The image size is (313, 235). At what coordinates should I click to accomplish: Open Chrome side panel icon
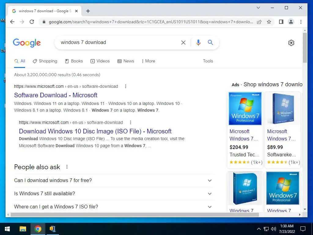point(281,22)
